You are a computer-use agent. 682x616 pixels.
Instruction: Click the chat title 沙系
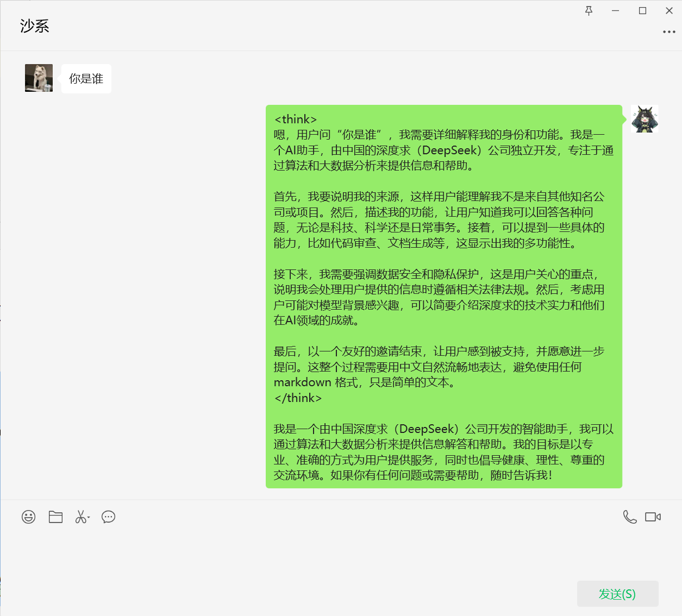click(35, 26)
